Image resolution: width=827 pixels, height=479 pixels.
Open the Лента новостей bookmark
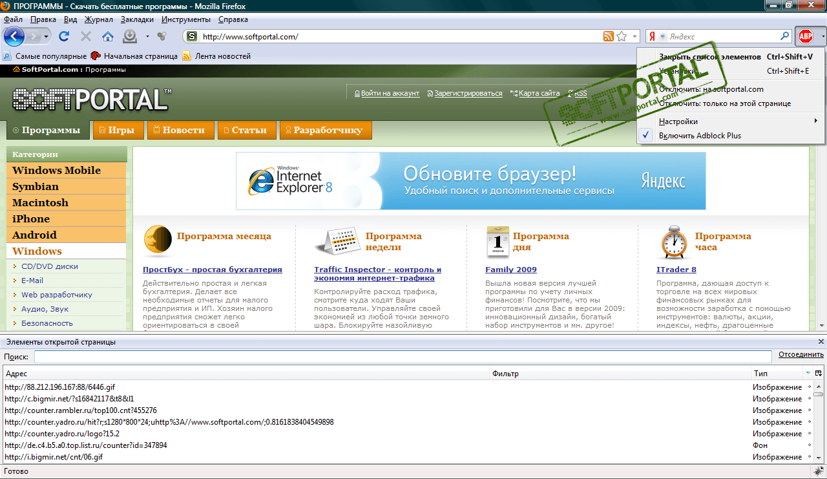tap(216, 56)
